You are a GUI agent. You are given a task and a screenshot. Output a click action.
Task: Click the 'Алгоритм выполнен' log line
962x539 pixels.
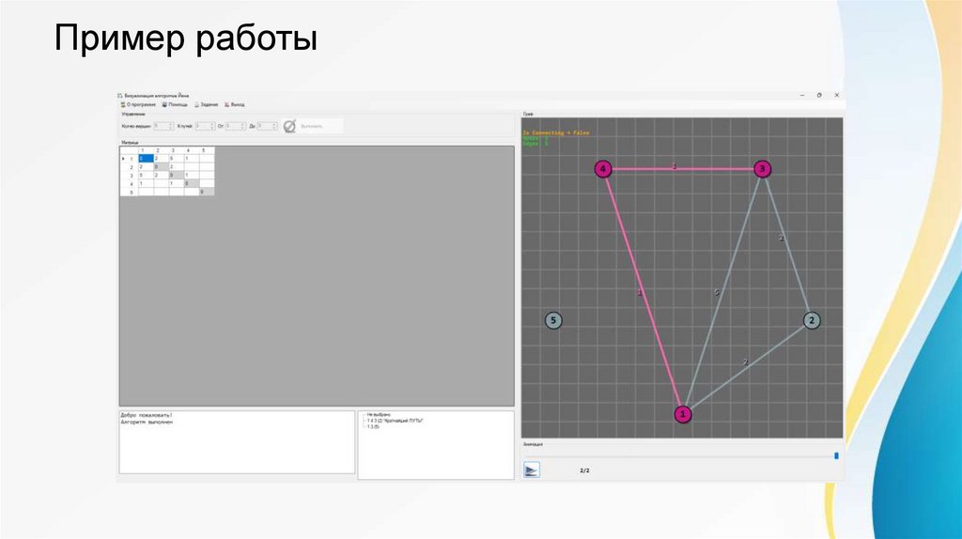pos(147,422)
